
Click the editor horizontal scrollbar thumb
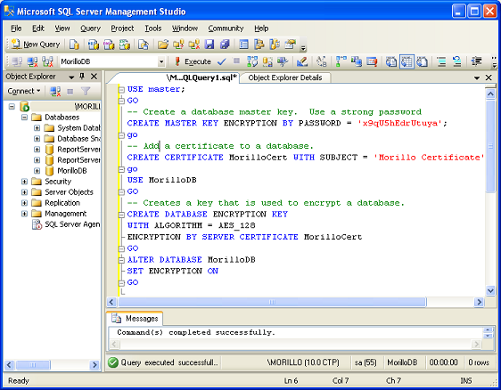pos(272,302)
